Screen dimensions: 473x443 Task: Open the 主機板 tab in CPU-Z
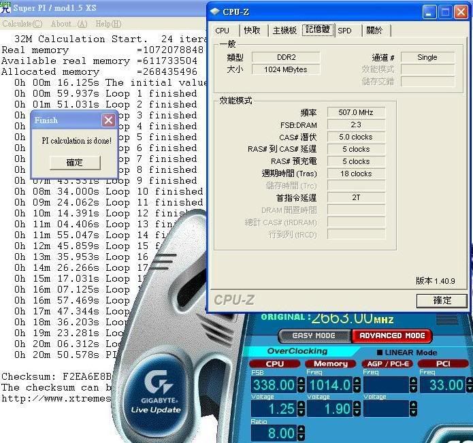click(284, 31)
